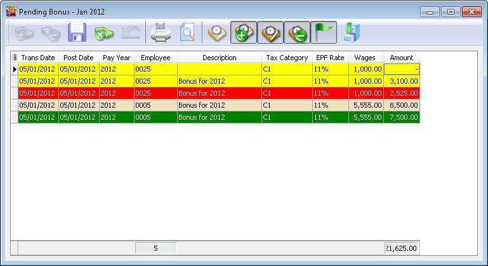The width and height of the screenshot is (488, 266).
Task: Click the Wages column header
Action: coord(365,58)
